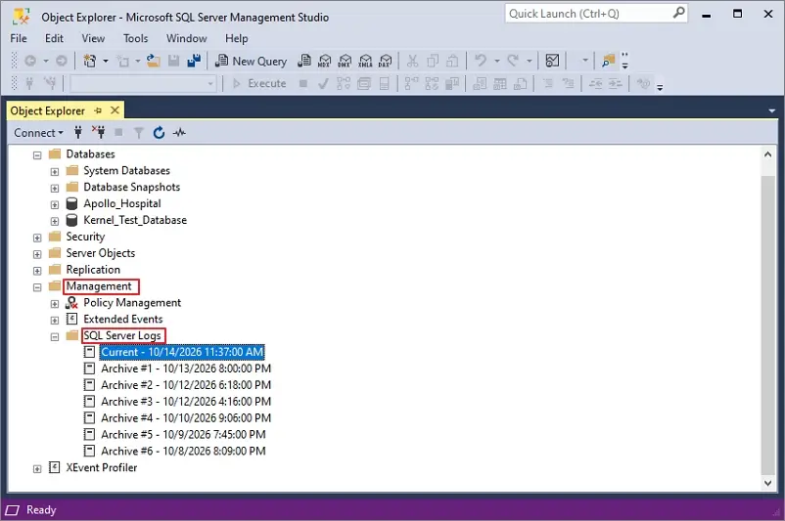Select the SQL Server Logs folder
The height and width of the screenshot is (521, 785).
pos(122,335)
